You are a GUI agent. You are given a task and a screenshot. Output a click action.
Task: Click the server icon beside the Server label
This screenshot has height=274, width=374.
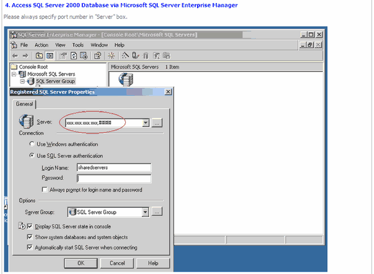click(x=26, y=121)
